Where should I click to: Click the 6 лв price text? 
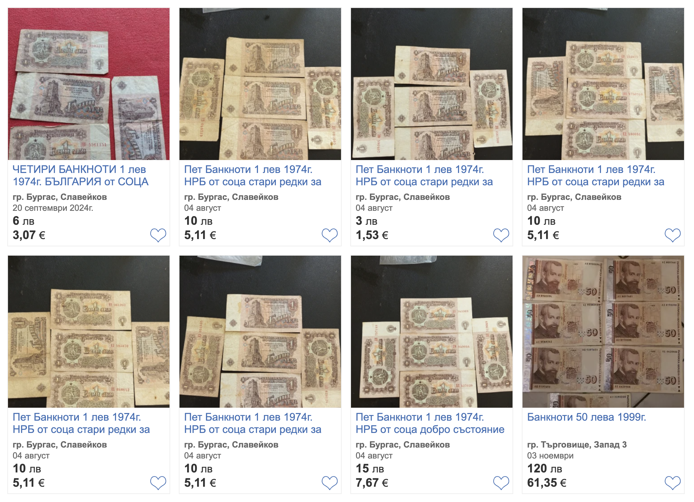(x=23, y=221)
